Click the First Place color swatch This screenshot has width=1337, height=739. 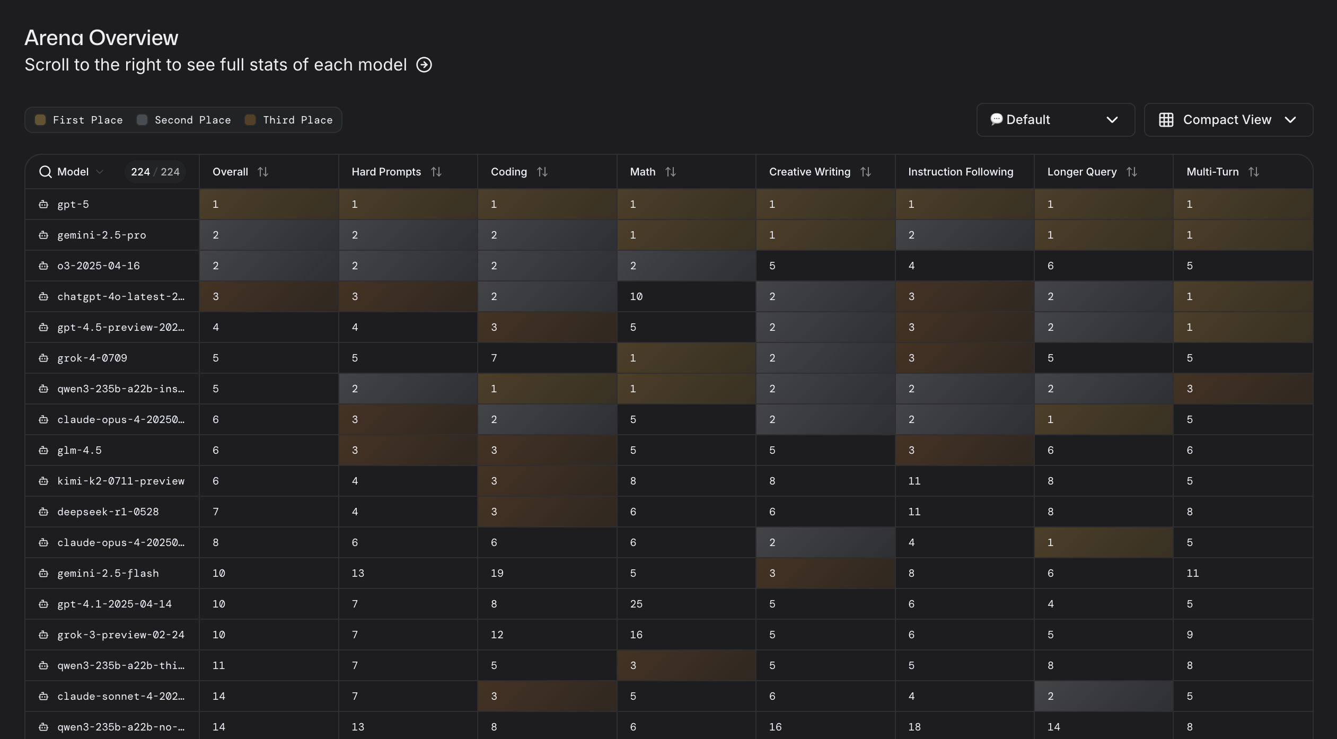[x=40, y=120]
